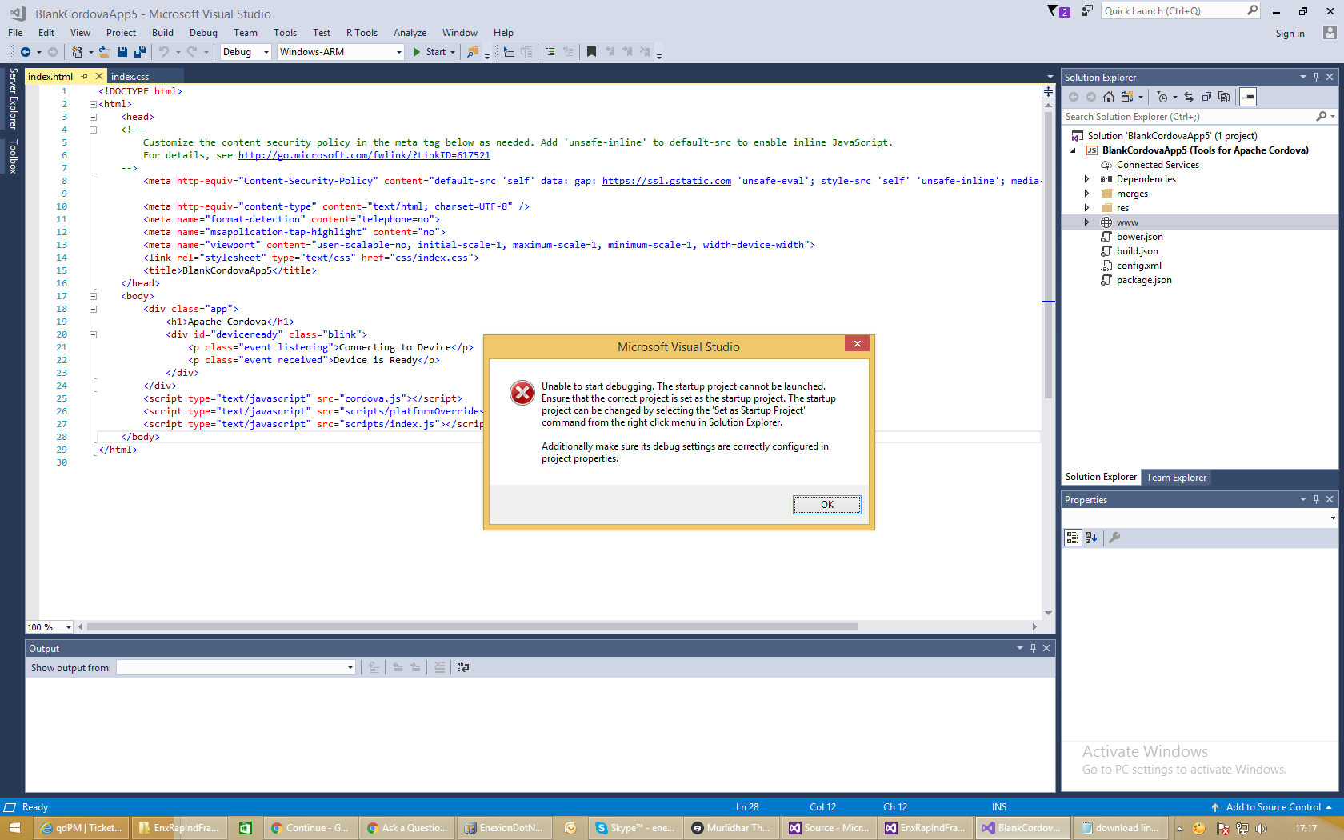
Task: Expand the Dependencies node
Action: (x=1086, y=179)
